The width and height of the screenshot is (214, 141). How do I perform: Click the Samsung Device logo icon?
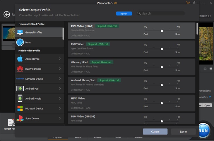click(x=20, y=79)
